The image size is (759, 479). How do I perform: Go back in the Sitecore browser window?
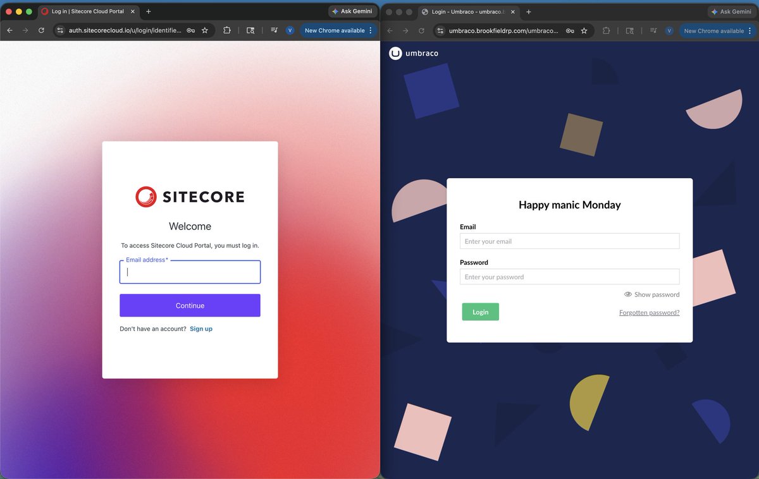click(9, 30)
